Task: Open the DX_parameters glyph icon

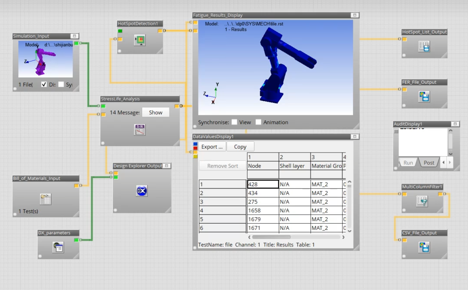Action: click(x=58, y=247)
